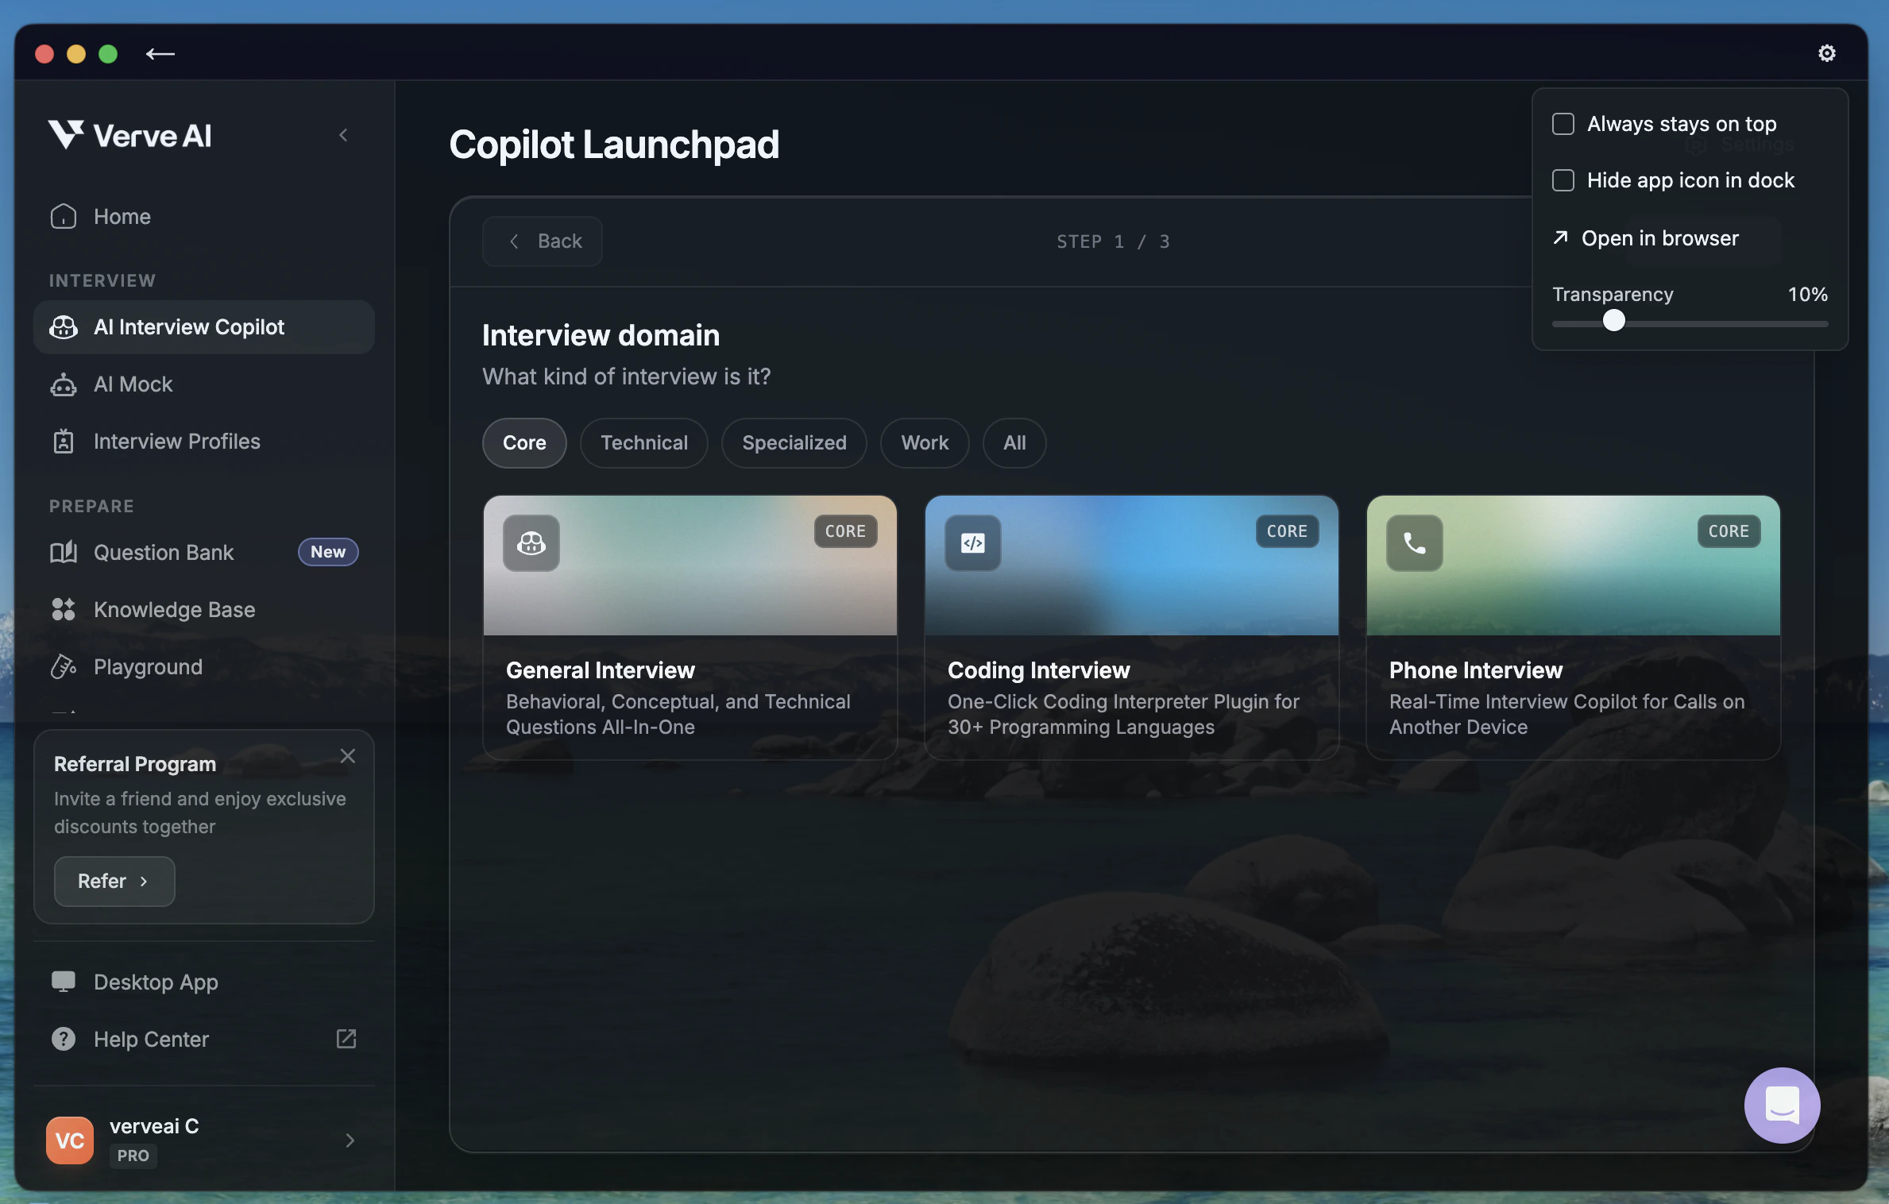Click the 10% transparency value
The image size is (1889, 1204).
coord(1807,294)
